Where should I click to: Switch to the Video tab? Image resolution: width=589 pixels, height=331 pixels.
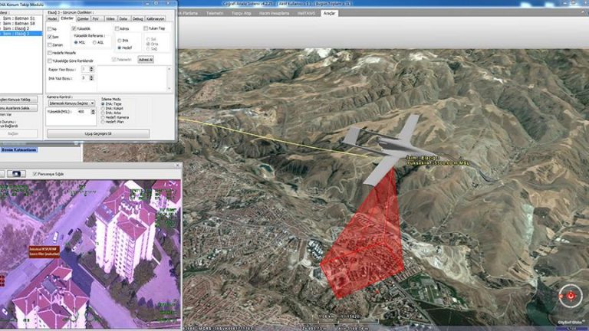click(111, 18)
